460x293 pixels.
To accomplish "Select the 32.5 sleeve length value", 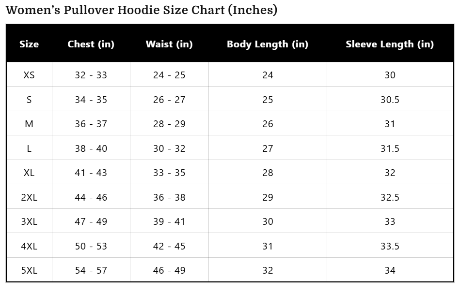I will pos(390,197).
